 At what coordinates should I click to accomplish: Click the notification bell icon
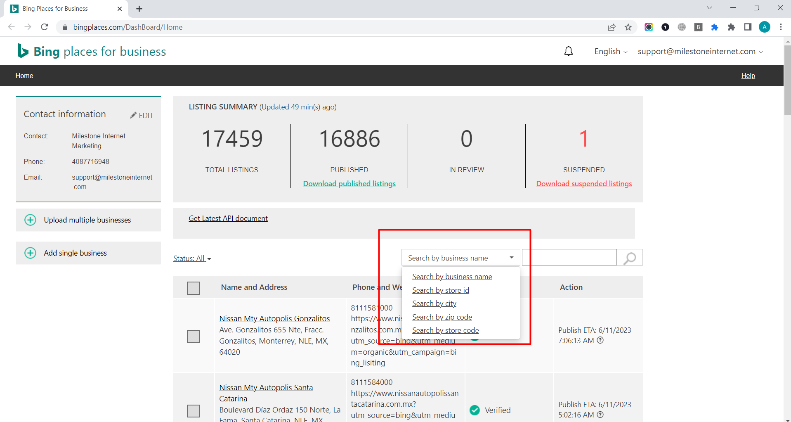tap(569, 51)
